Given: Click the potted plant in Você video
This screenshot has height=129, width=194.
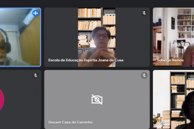Looking at the screenshot, I should [156, 119].
